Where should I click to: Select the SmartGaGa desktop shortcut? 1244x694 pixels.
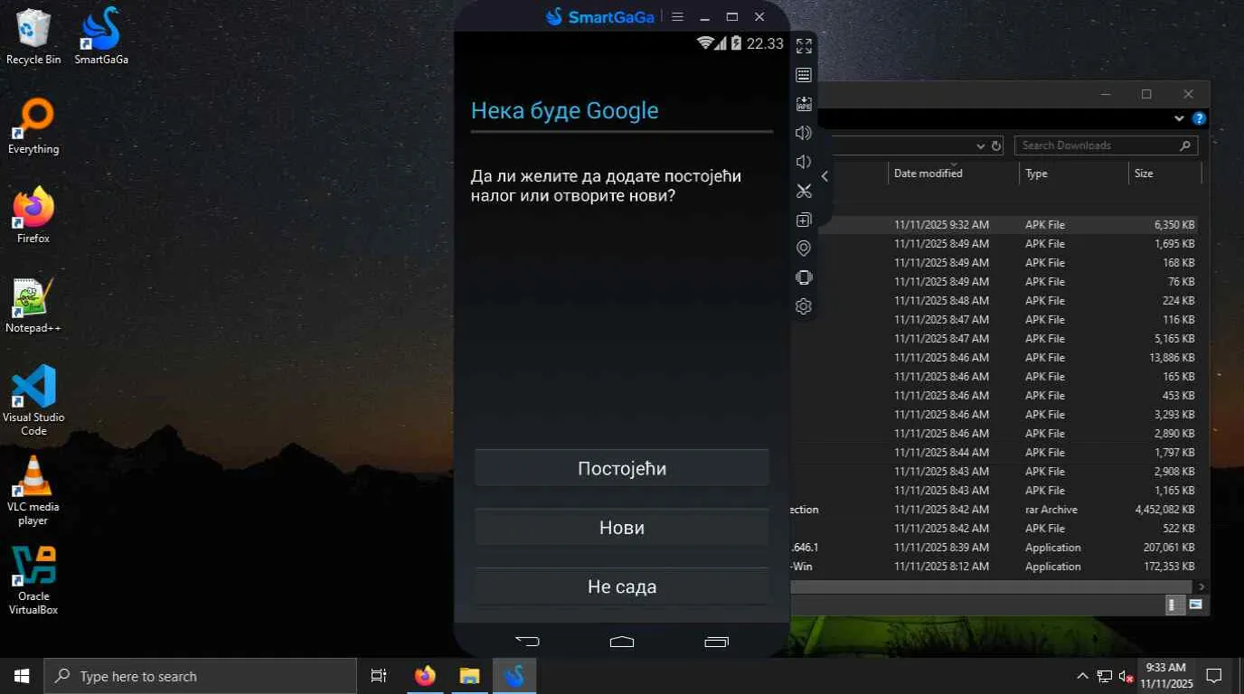pyautogui.click(x=101, y=37)
